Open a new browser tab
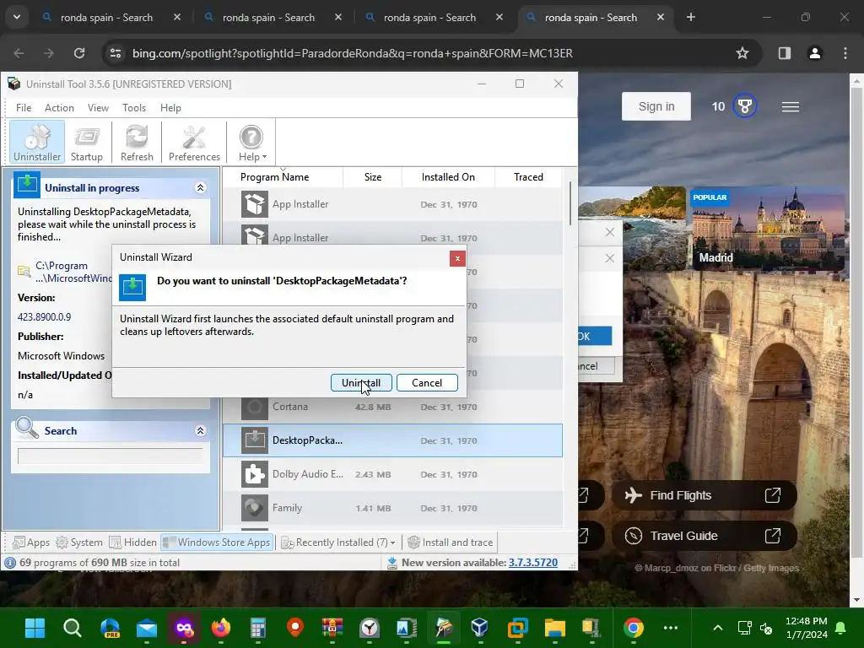 pos(691,17)
